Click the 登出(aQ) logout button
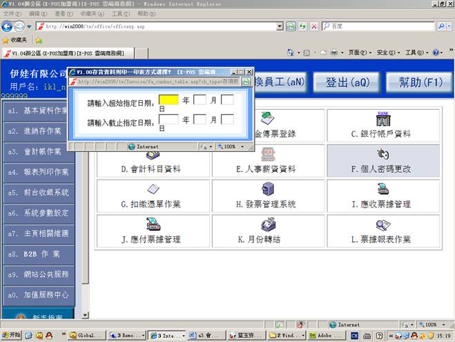The image size is (455, 342). point(347,82)
